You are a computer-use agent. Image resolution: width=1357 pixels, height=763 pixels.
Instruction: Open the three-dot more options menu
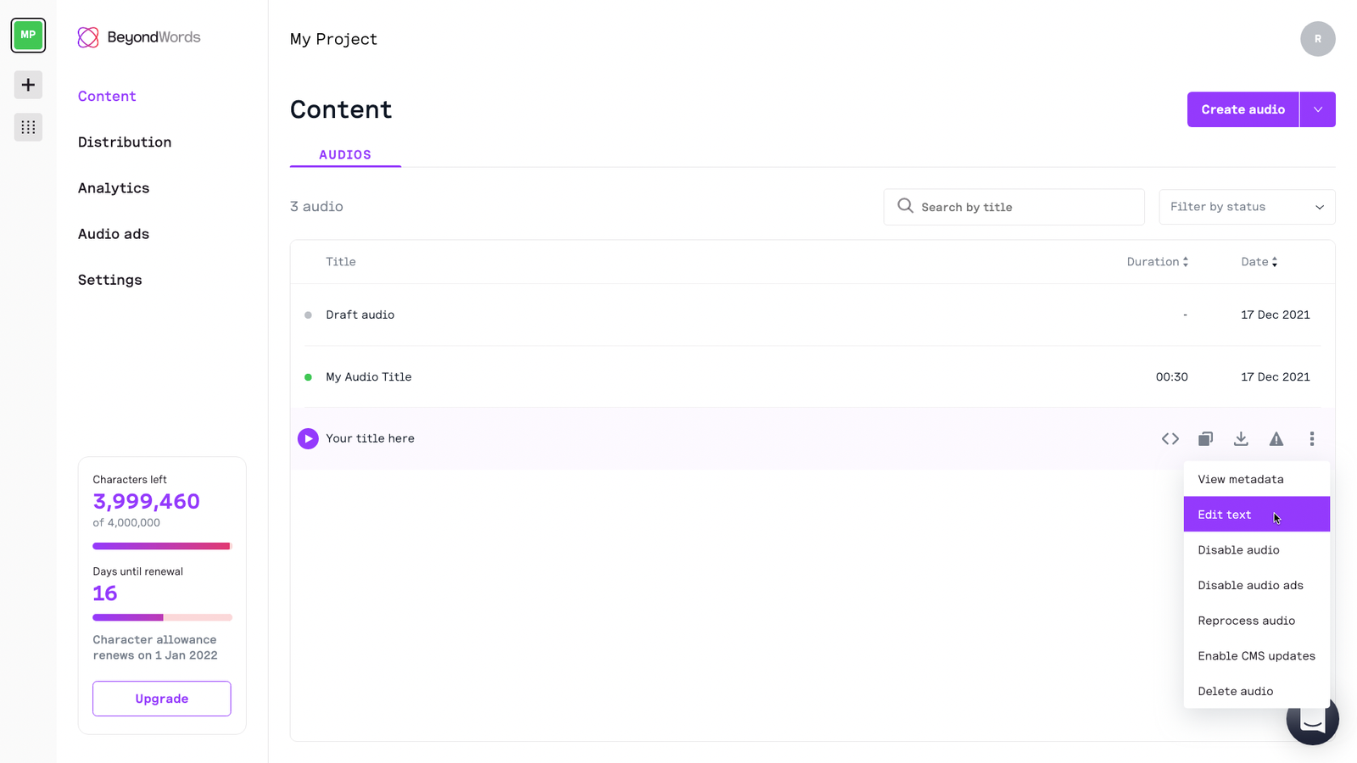pyautogui.click(x=1311, y=438)
